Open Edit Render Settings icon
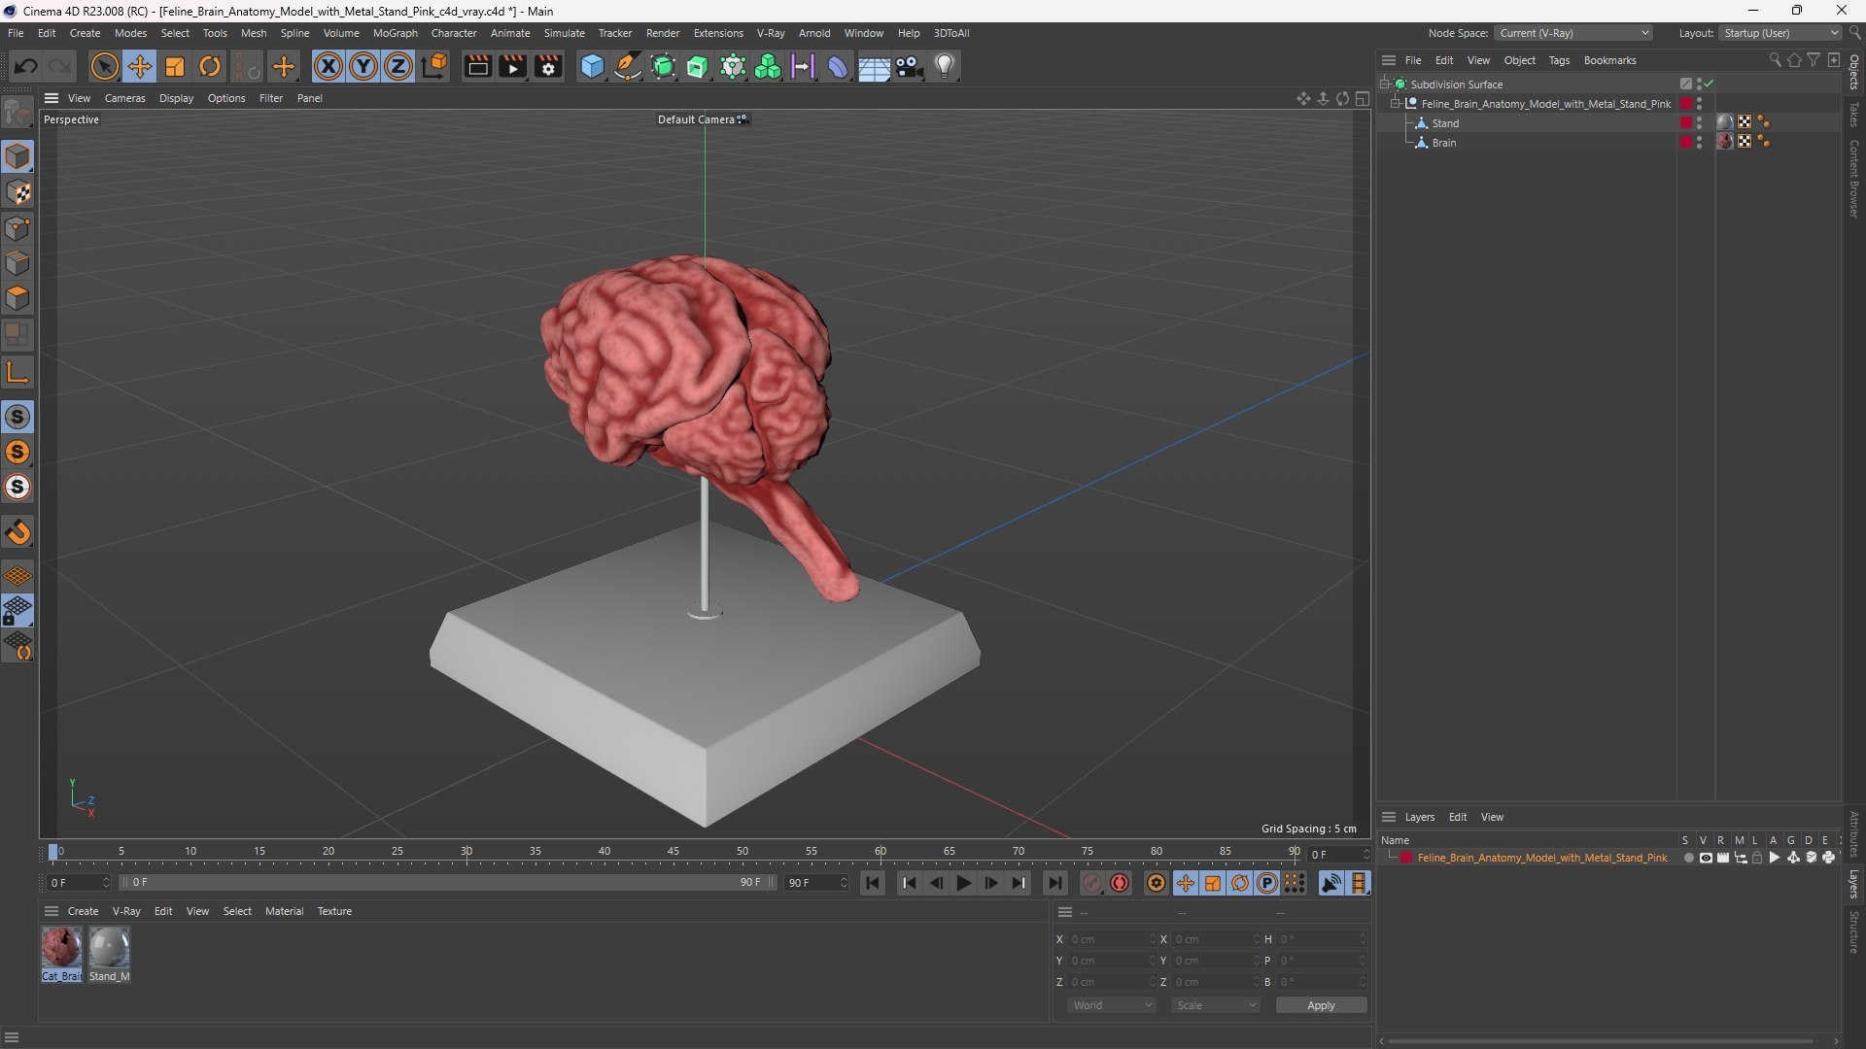This screenshot has width=1866, height=1049. (x=548, y=66)
